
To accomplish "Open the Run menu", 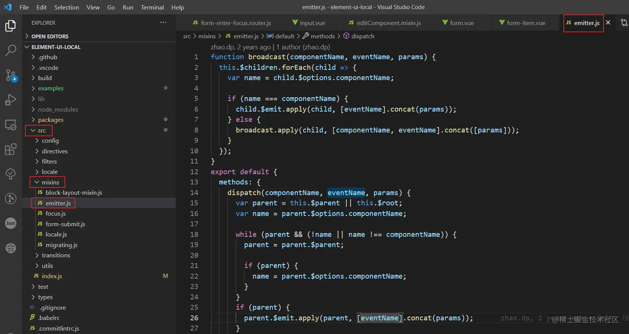I will 128,7.
